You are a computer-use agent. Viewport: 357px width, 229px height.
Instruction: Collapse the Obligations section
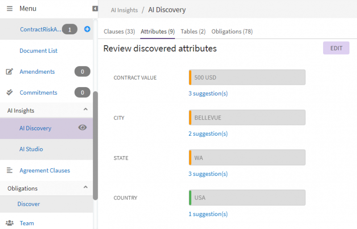[x=86, y=188]
